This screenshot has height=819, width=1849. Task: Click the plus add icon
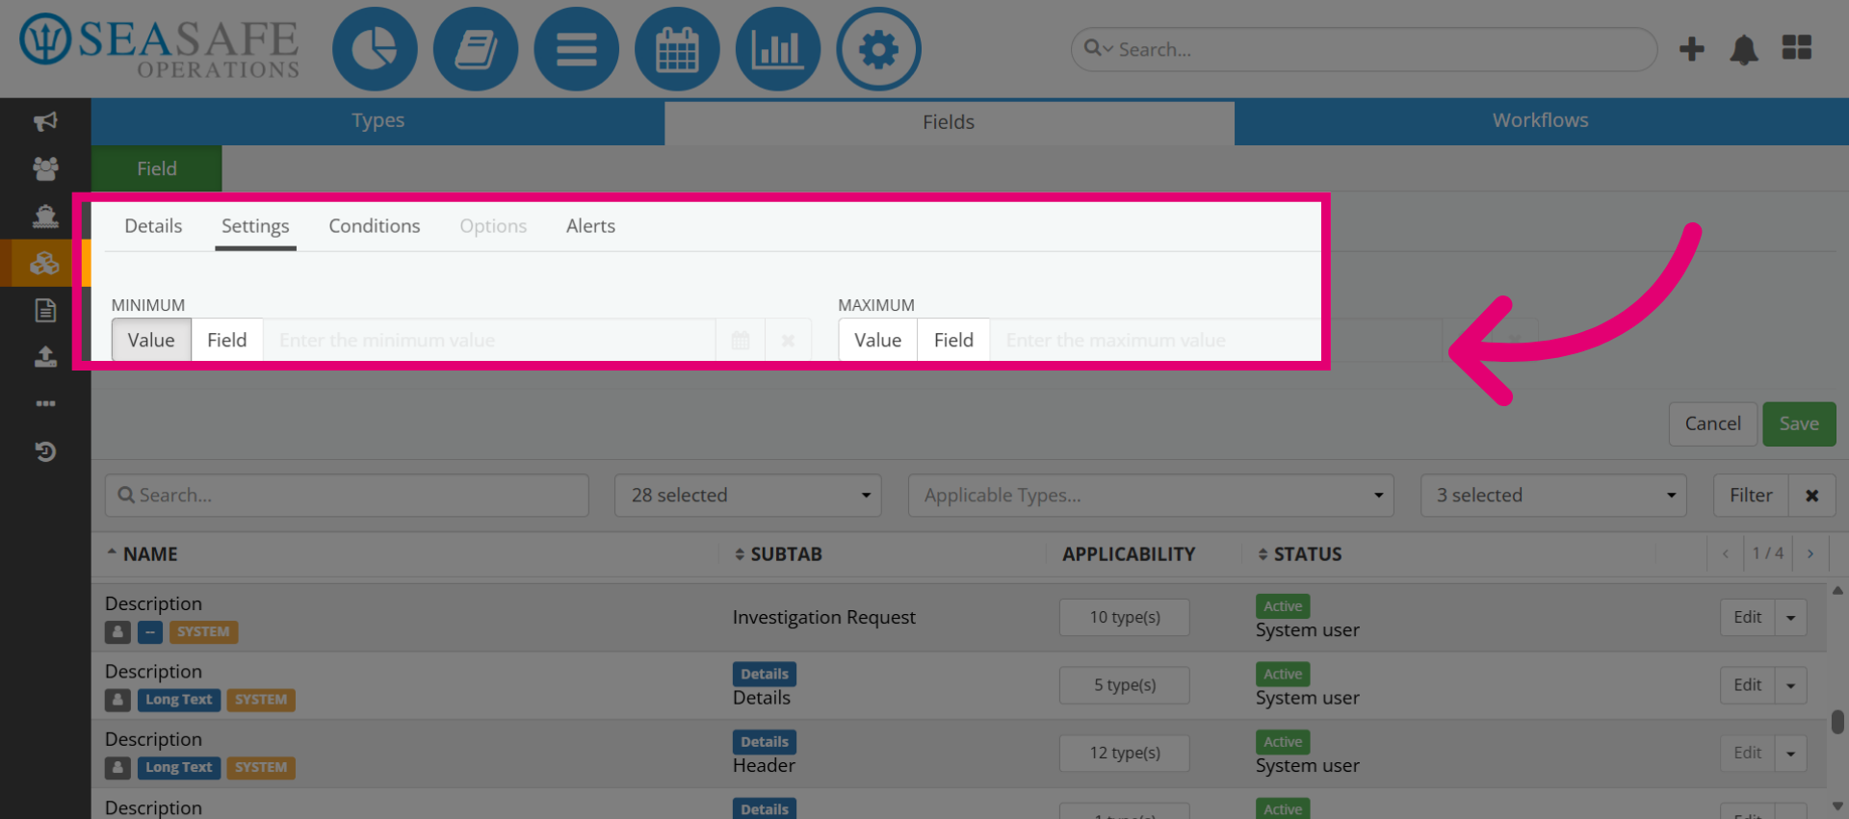[x=1692, y=49]
